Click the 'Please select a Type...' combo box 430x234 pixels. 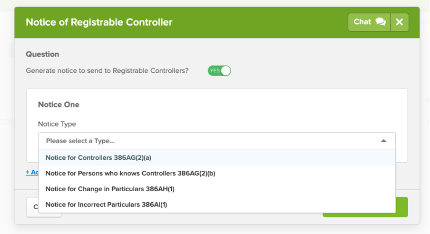pyautogui.click(x=217, y=141)
